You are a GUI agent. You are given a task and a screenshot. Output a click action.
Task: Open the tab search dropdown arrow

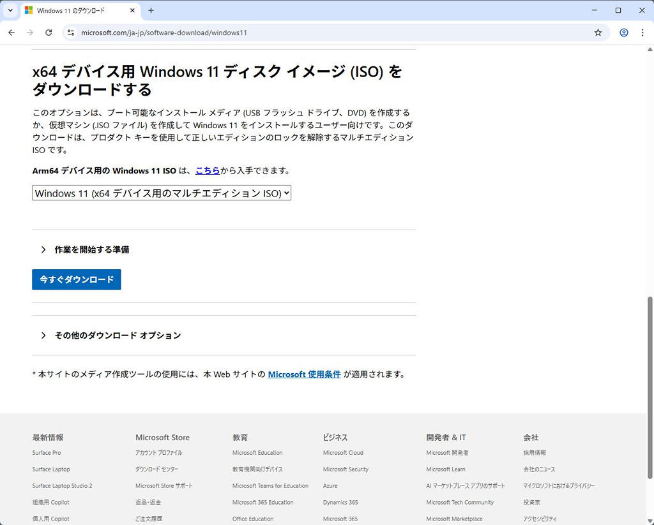coord(10,10)
